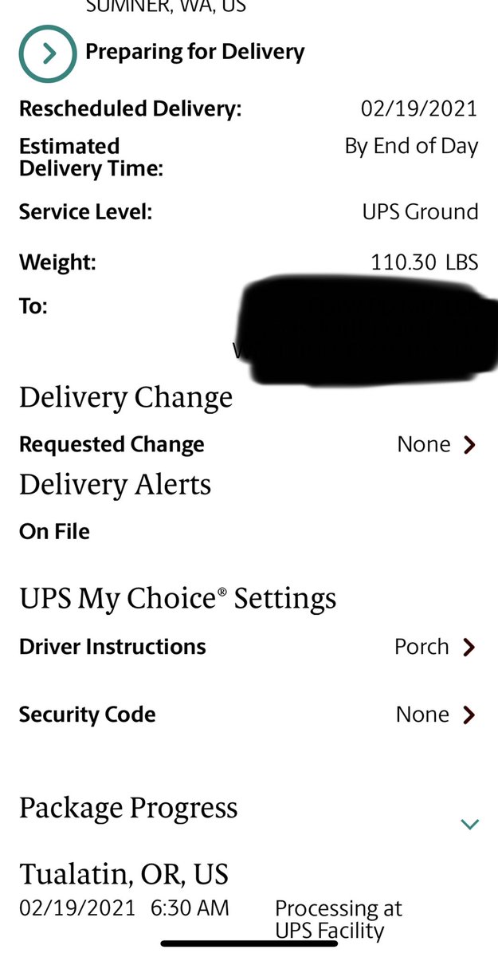Tap the UPS My Choice Settings heading

coord(178,598)
